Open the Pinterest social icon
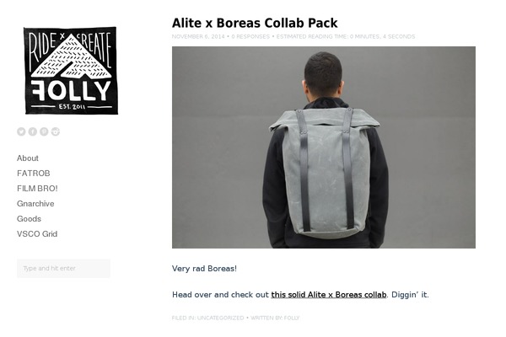The image size is (506, 337). click(x=44, y=131)
